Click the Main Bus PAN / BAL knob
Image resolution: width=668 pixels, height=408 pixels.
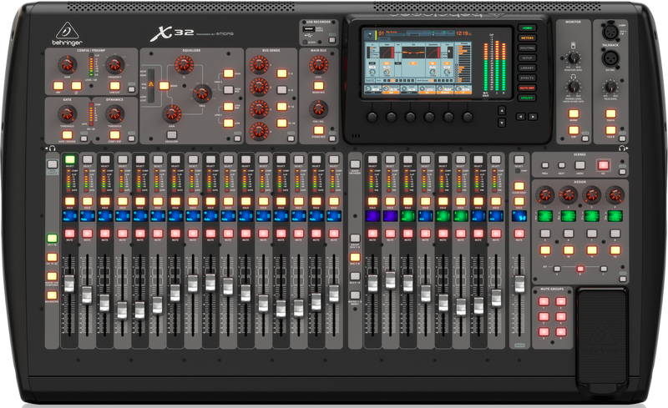coord(318,109)
